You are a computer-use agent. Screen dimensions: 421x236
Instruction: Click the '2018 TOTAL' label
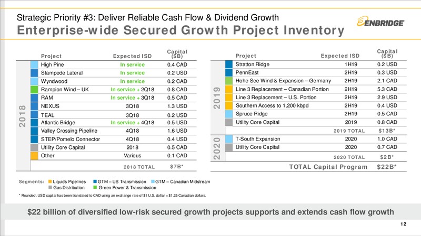click(139, 167)
